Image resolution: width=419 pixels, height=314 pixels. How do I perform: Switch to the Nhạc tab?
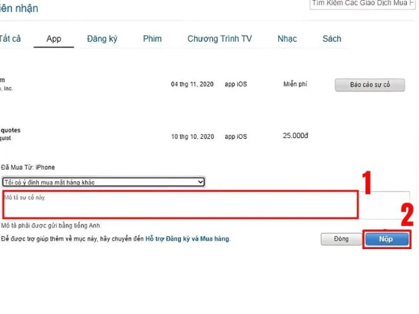[287, 39]
